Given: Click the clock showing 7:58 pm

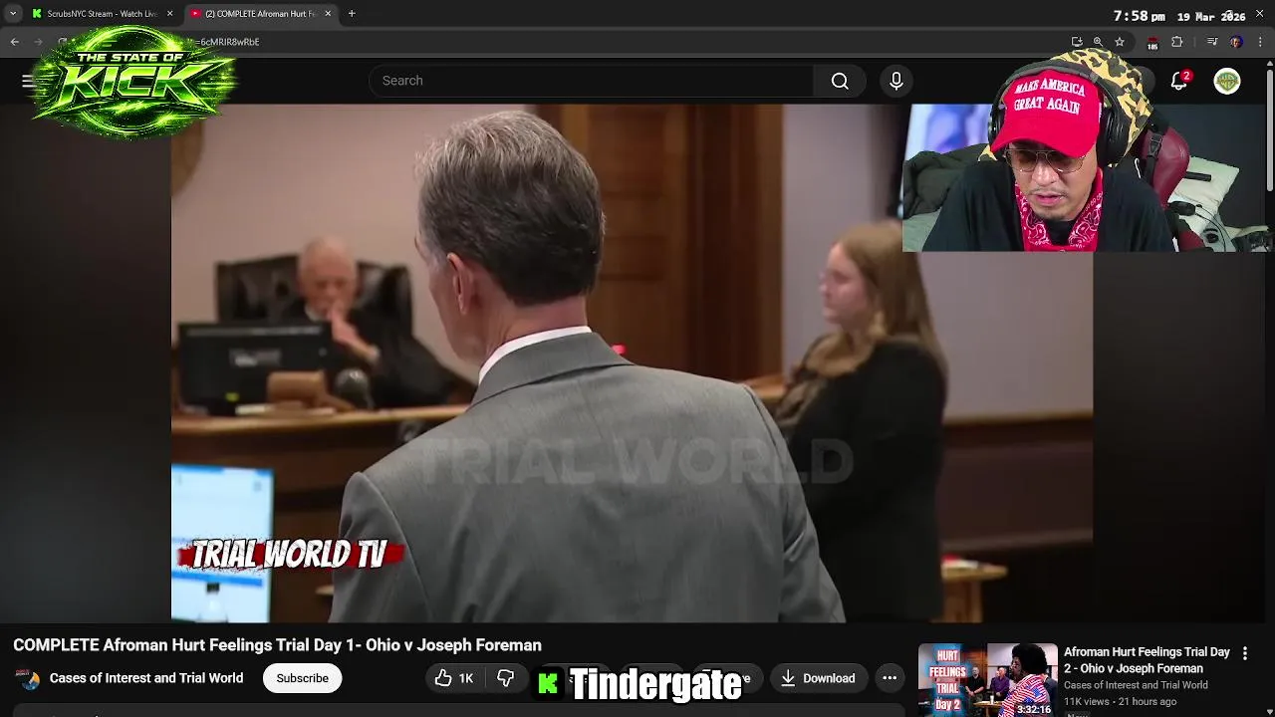Looking at the screenshot, I should [x=1139, y=16].
